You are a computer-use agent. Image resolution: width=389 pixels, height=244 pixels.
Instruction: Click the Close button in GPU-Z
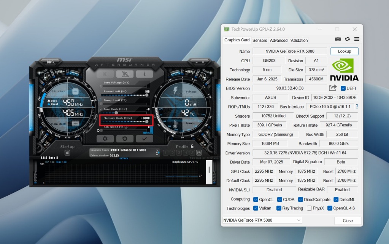348,220
